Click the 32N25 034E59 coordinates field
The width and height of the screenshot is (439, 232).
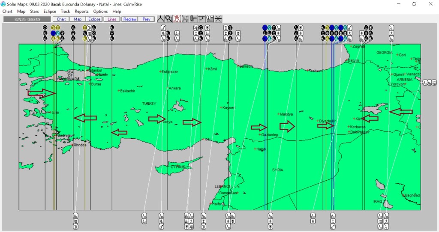[27, 19]
